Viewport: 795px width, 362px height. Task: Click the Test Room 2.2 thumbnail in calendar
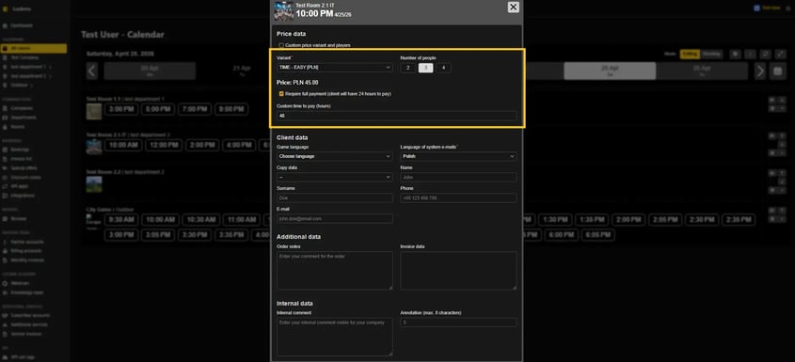click(94, 184)
